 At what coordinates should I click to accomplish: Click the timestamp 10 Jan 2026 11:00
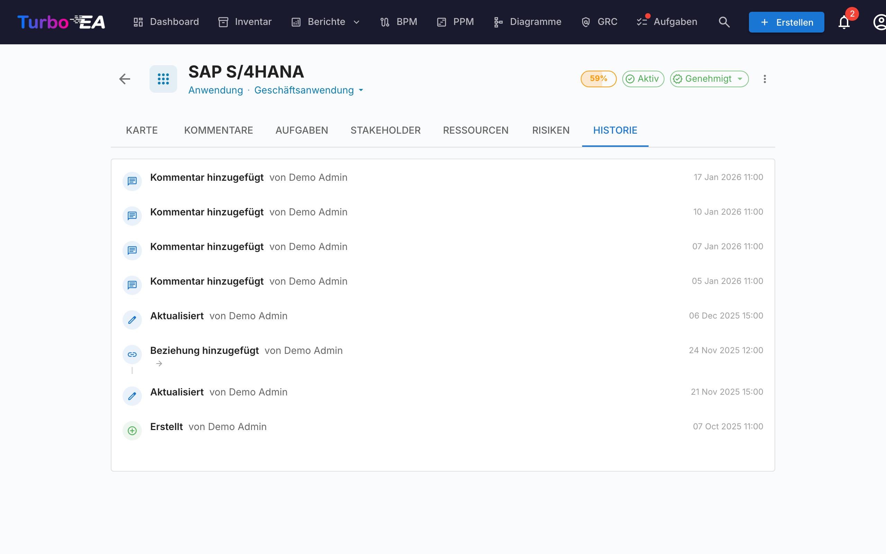point(728,212)
